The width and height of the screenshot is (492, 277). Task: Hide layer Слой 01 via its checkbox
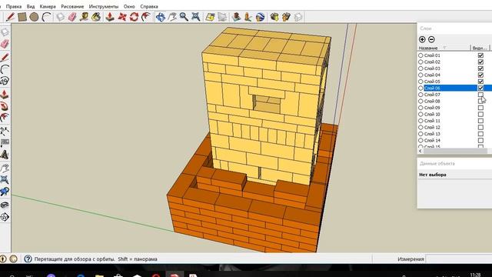point(480,55)
